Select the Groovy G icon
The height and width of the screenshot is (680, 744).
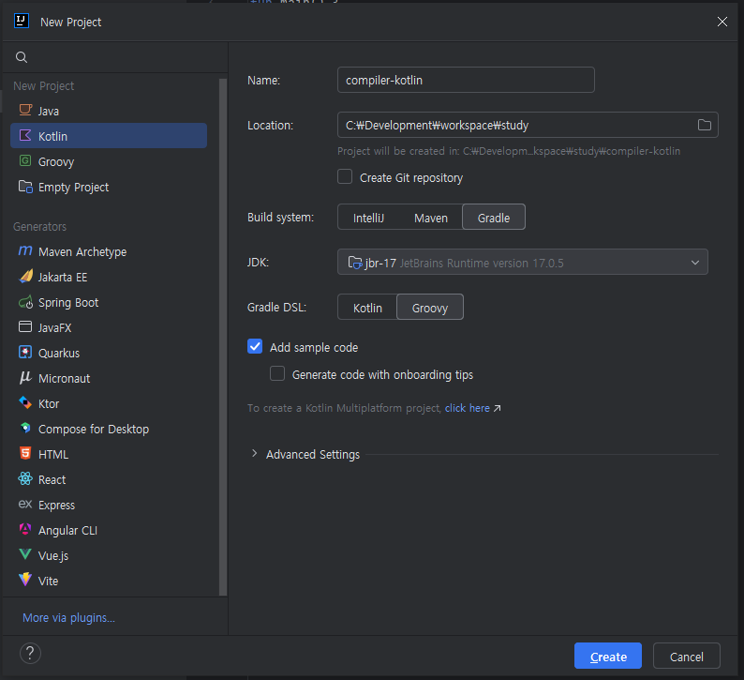pyautogui.click(x=25, y=161)
